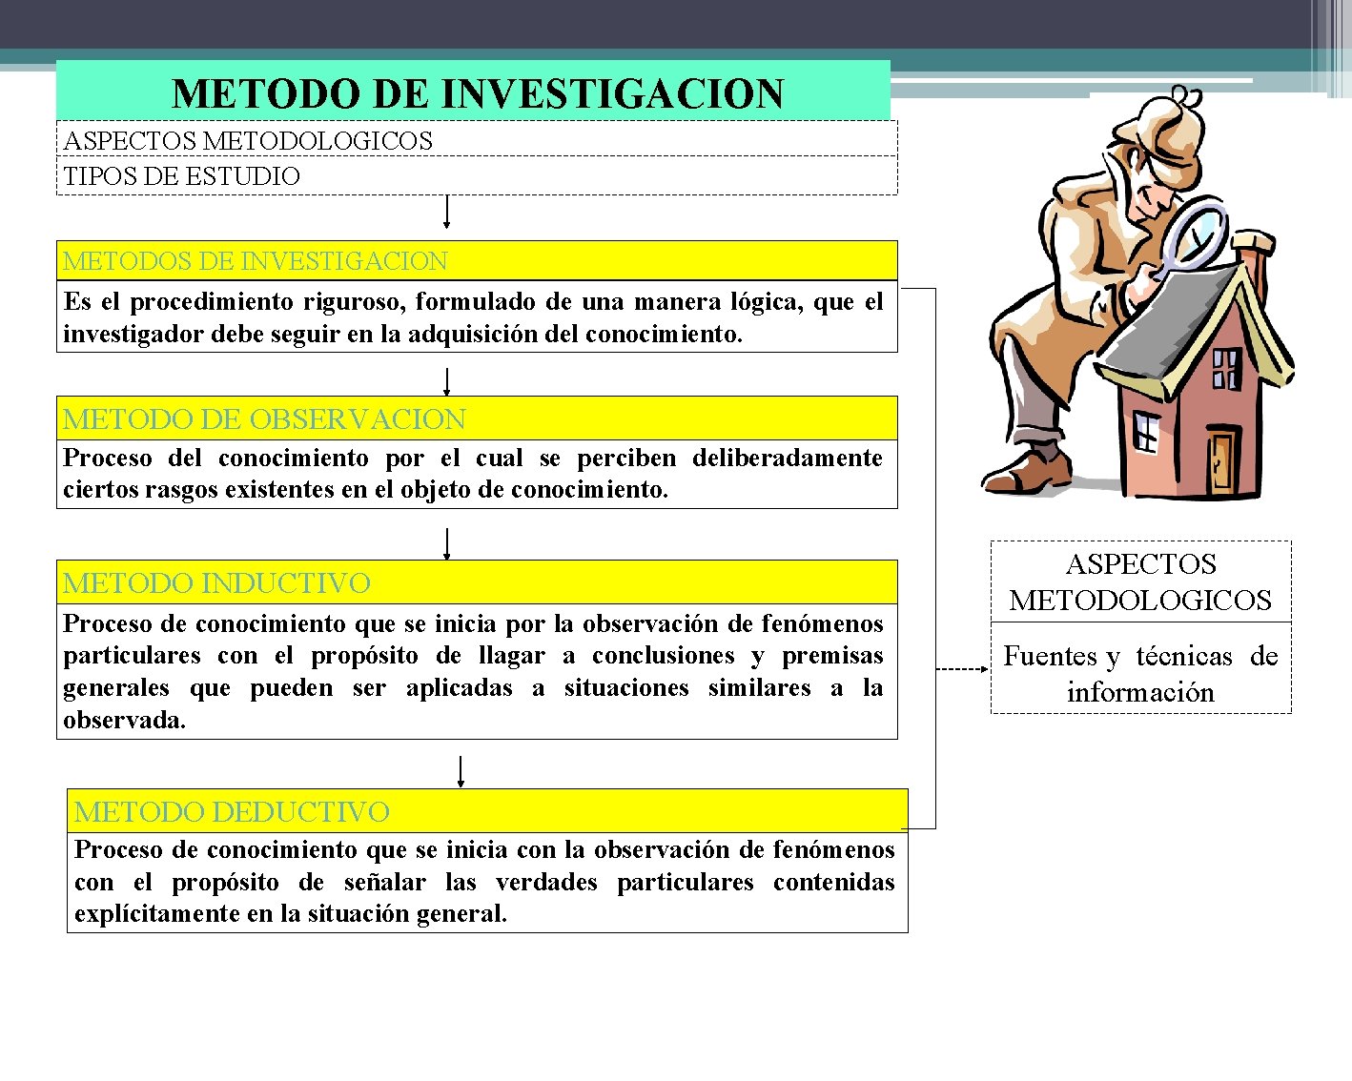Screen dimensions: 1352x1081
Task: Click the paragraph mentioning "verdades particulares contenidas"
Action: [x=487, y=882]
